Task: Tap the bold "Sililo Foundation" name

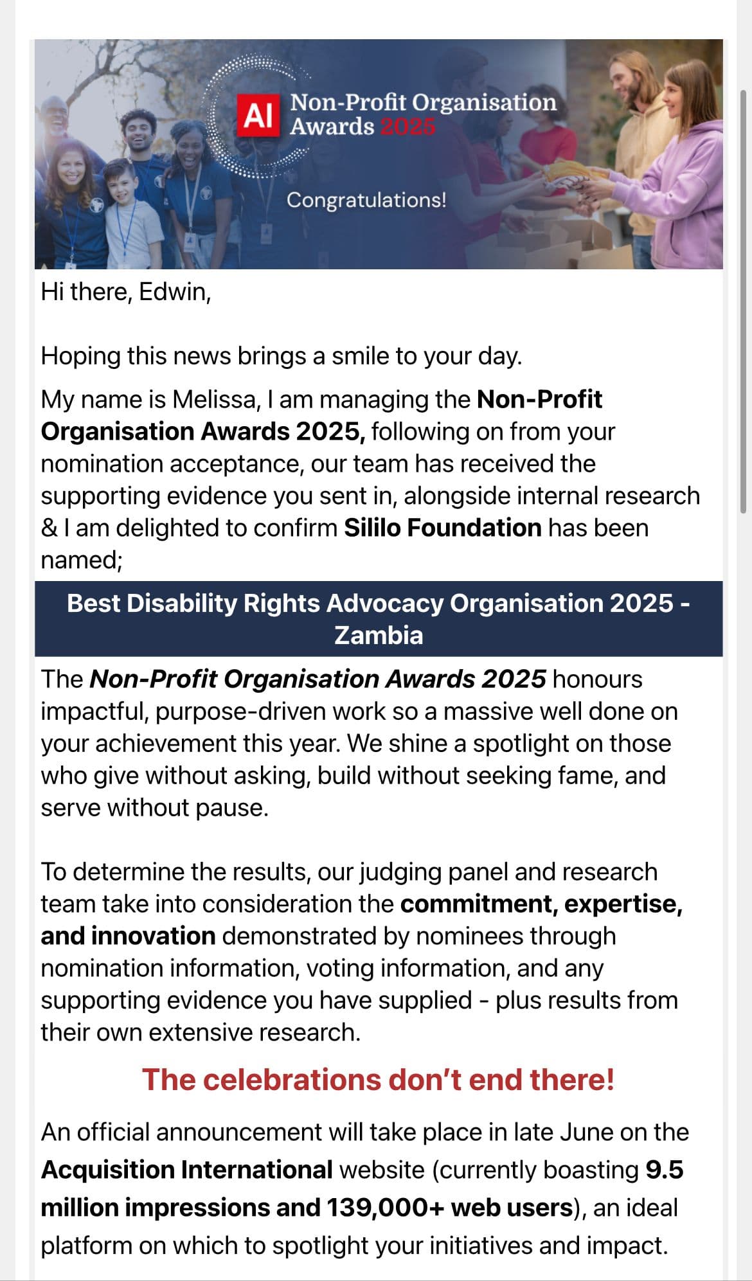Action: tap(443, 528)
